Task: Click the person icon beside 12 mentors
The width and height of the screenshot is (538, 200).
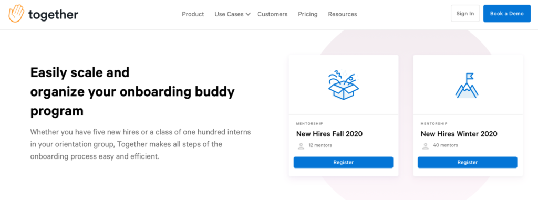Action: [301, 146]
